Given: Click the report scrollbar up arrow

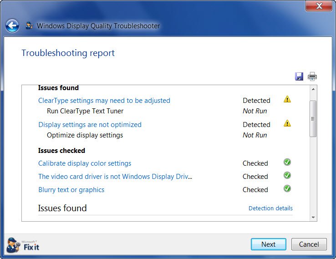Looking at the screenshot, I should coord(313,89).
